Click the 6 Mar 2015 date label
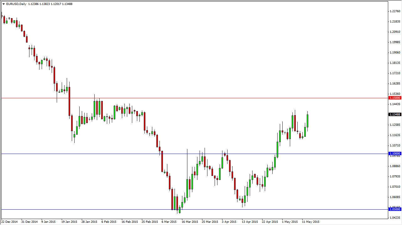The height and width of the screenshot is (225, 402). coord(170,222)
